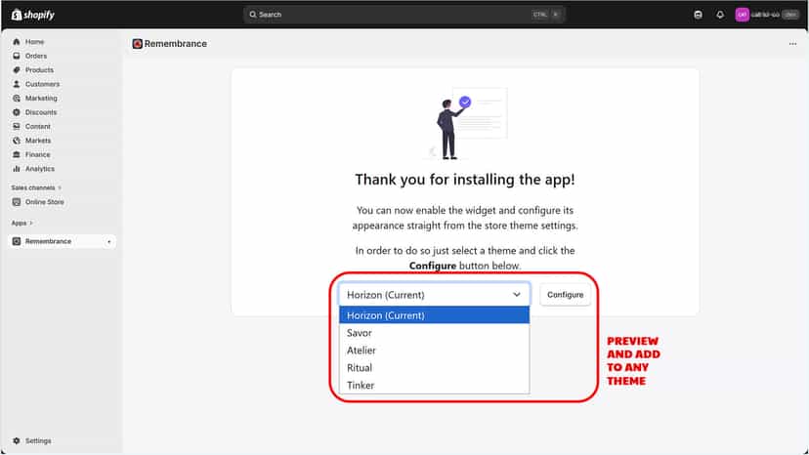Open the Products section
The image size is (809, 455).
pos(39,69)
